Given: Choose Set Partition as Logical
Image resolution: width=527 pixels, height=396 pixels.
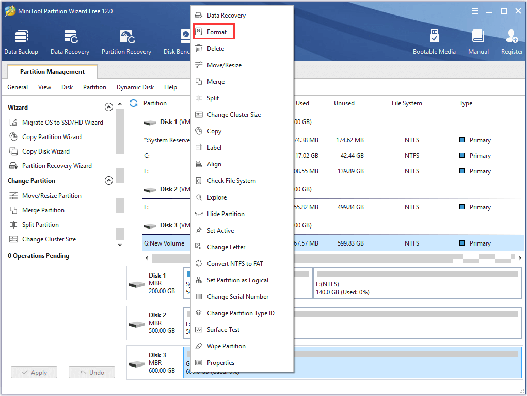Looking at the screenshot, I should 242,280.
